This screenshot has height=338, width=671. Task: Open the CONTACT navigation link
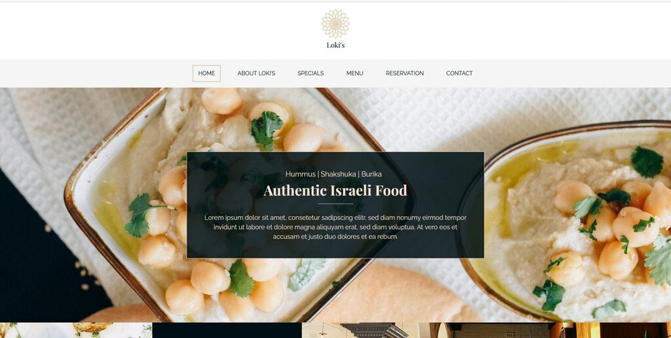(x=459, y=73)
